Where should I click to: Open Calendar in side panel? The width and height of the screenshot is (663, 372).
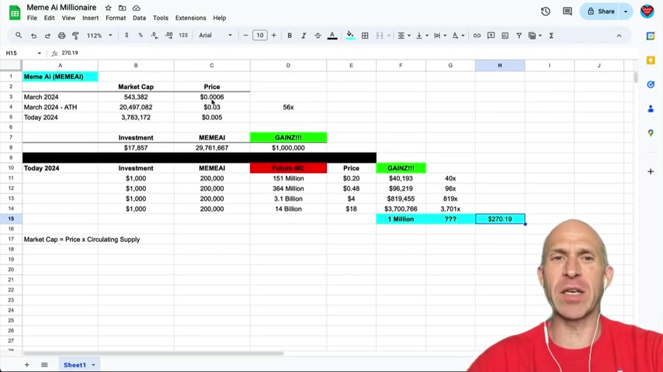[651, 36]
